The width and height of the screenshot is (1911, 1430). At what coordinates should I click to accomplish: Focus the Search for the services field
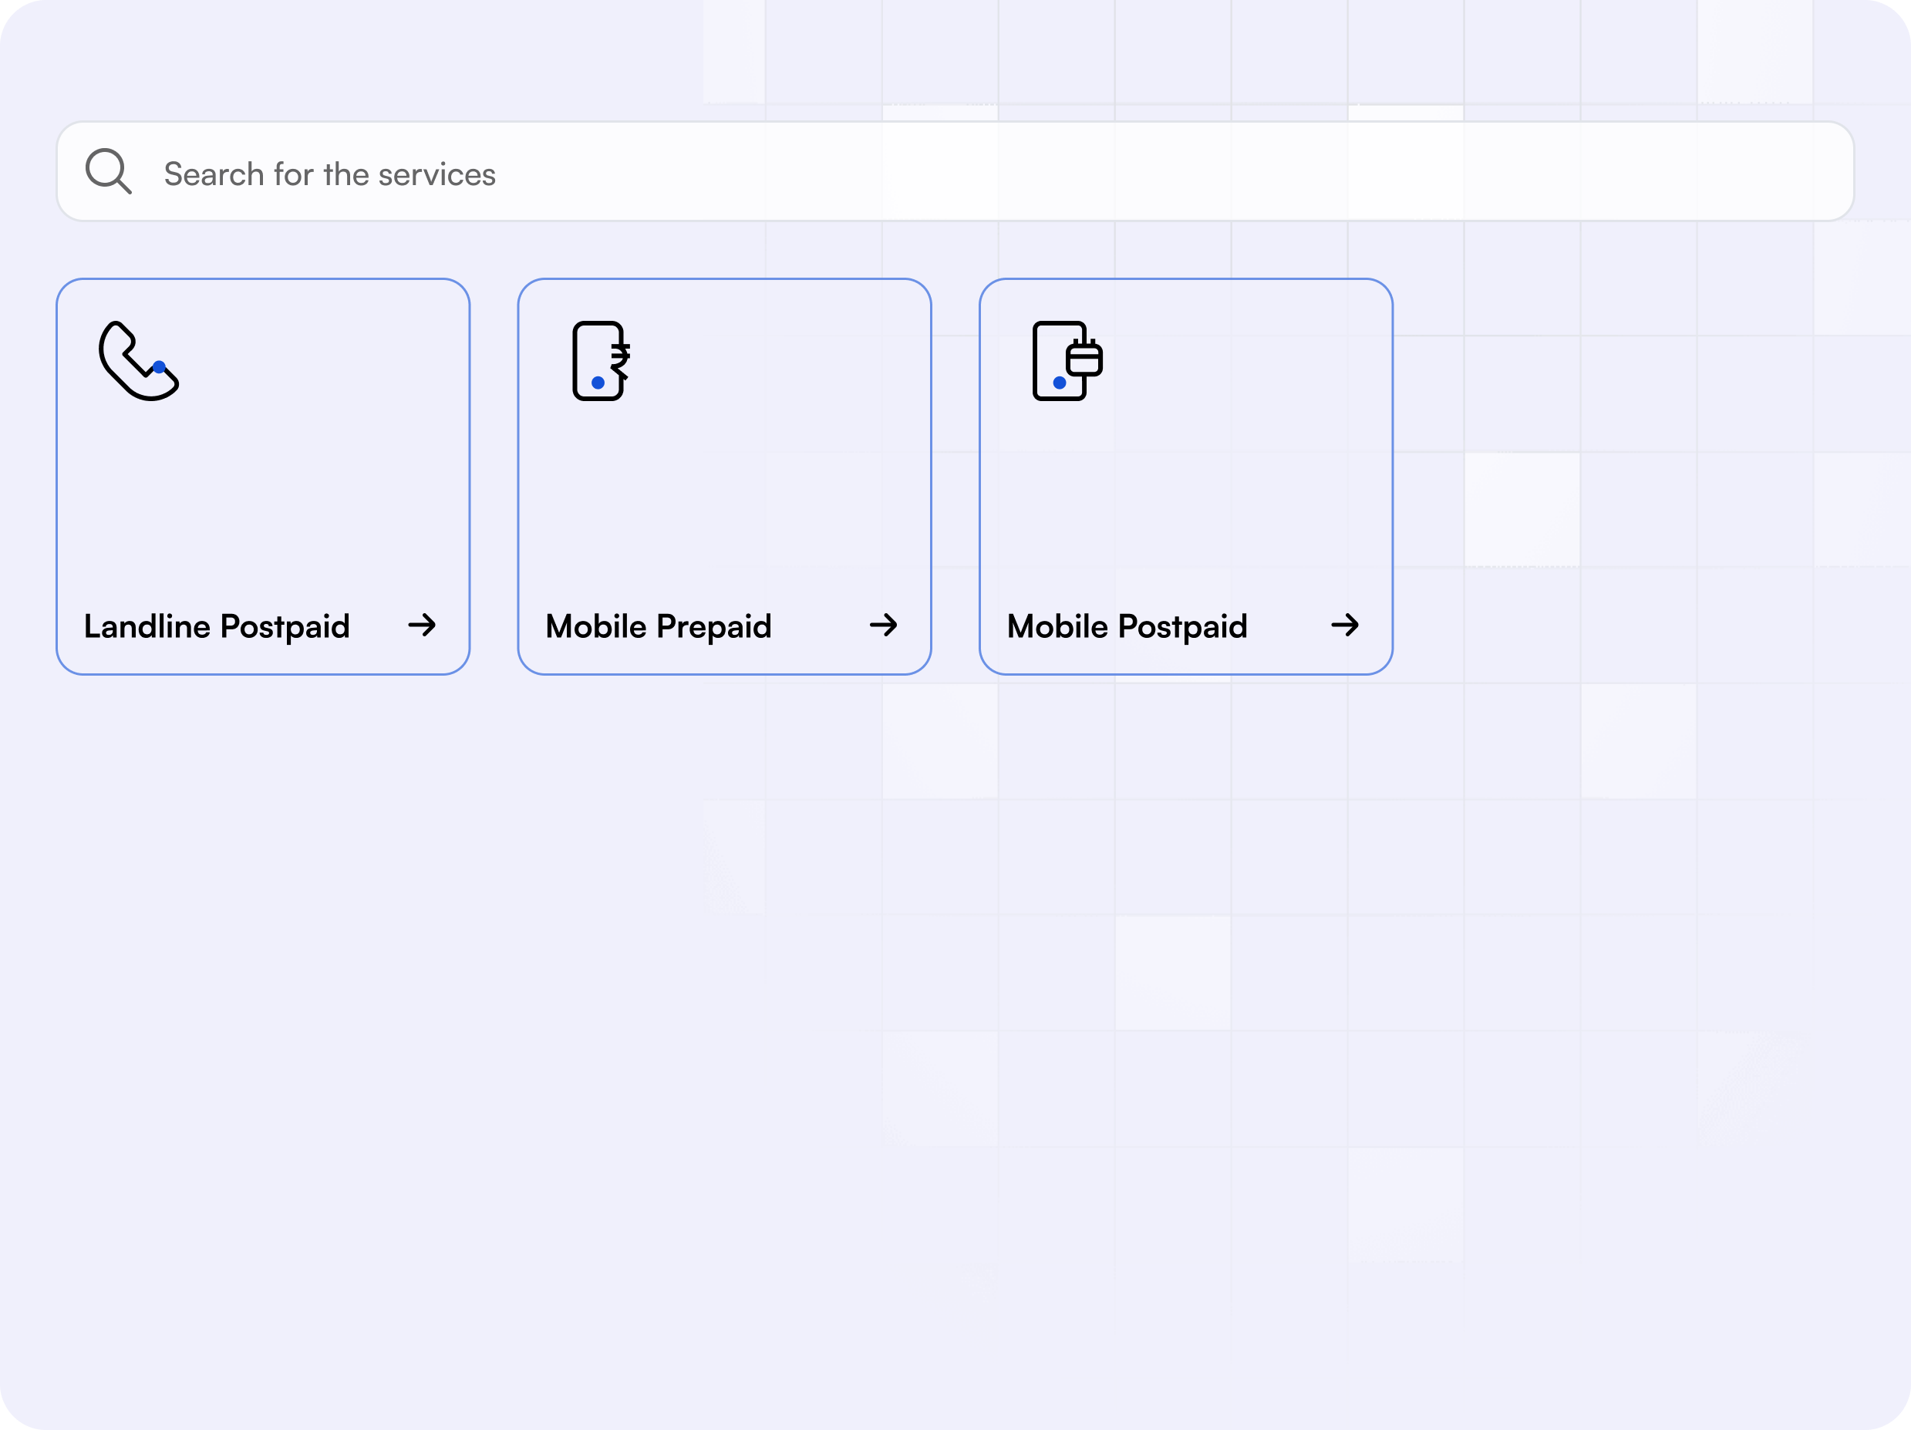[955, 171]
